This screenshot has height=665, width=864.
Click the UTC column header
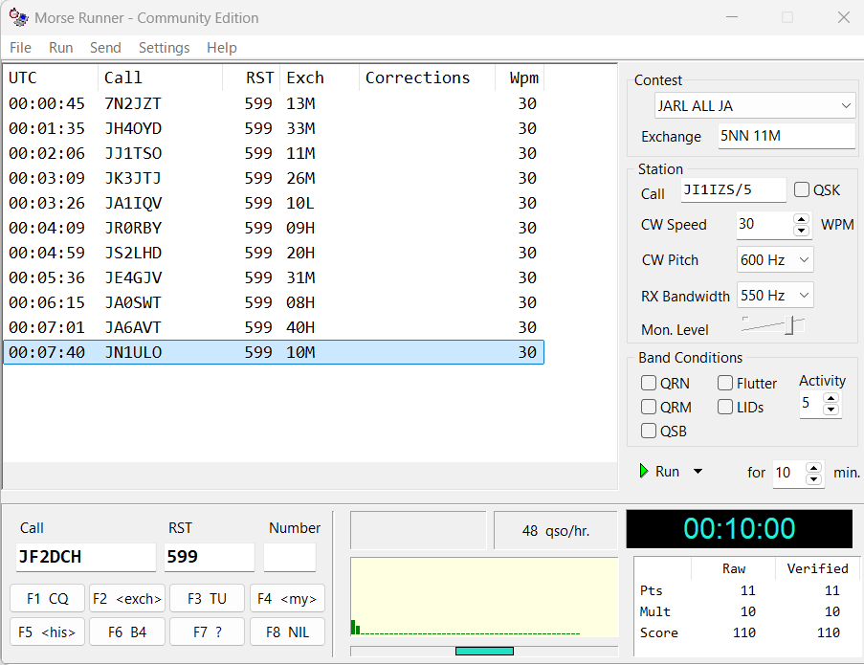click(x=51, y=78)
